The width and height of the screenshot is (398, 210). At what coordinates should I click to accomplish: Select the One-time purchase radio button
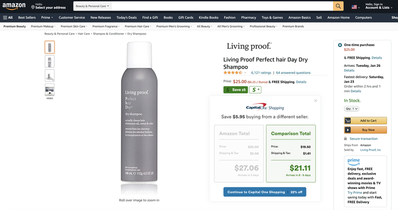click(x=340, y=45)
